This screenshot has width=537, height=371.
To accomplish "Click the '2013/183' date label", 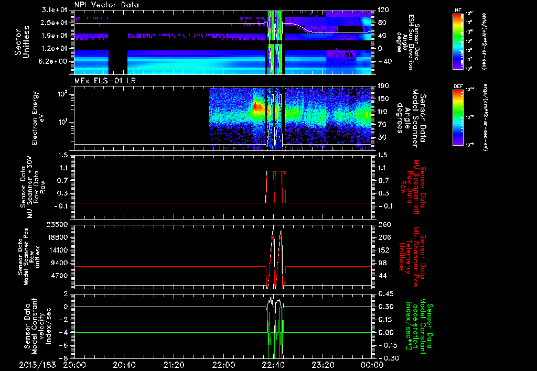I will point(37,365).
